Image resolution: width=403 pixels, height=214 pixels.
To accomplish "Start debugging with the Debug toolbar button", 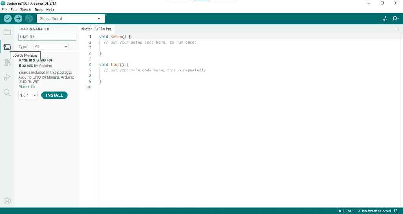I will (29, 18).
